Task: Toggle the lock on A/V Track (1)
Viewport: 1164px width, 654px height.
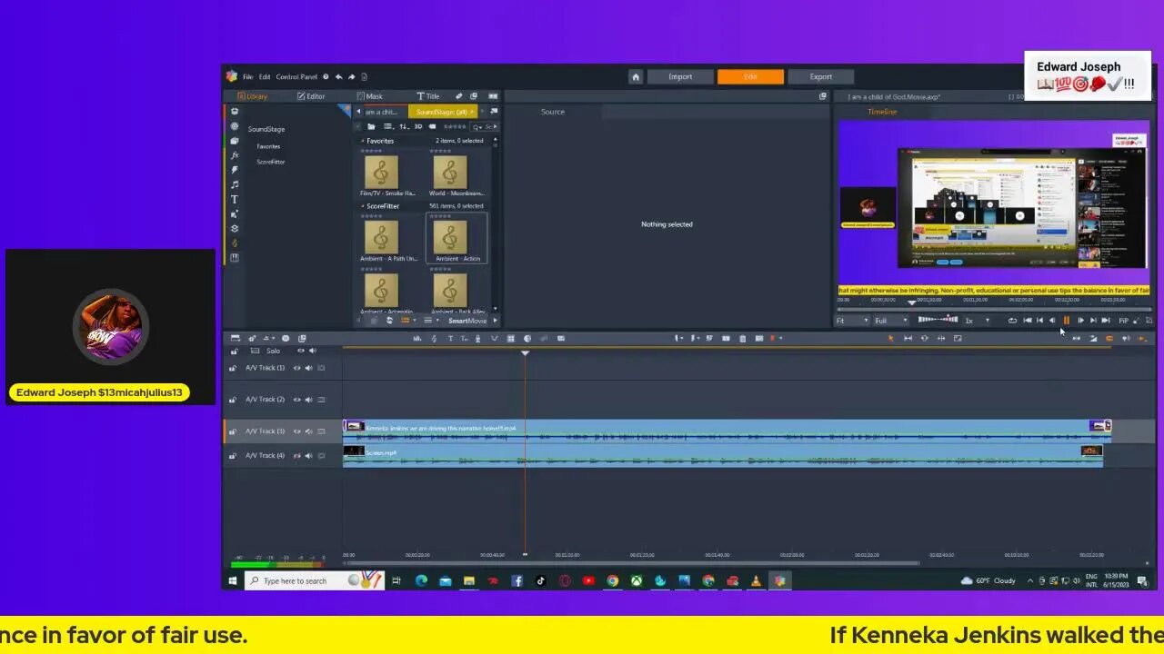Action: (234, 368)
